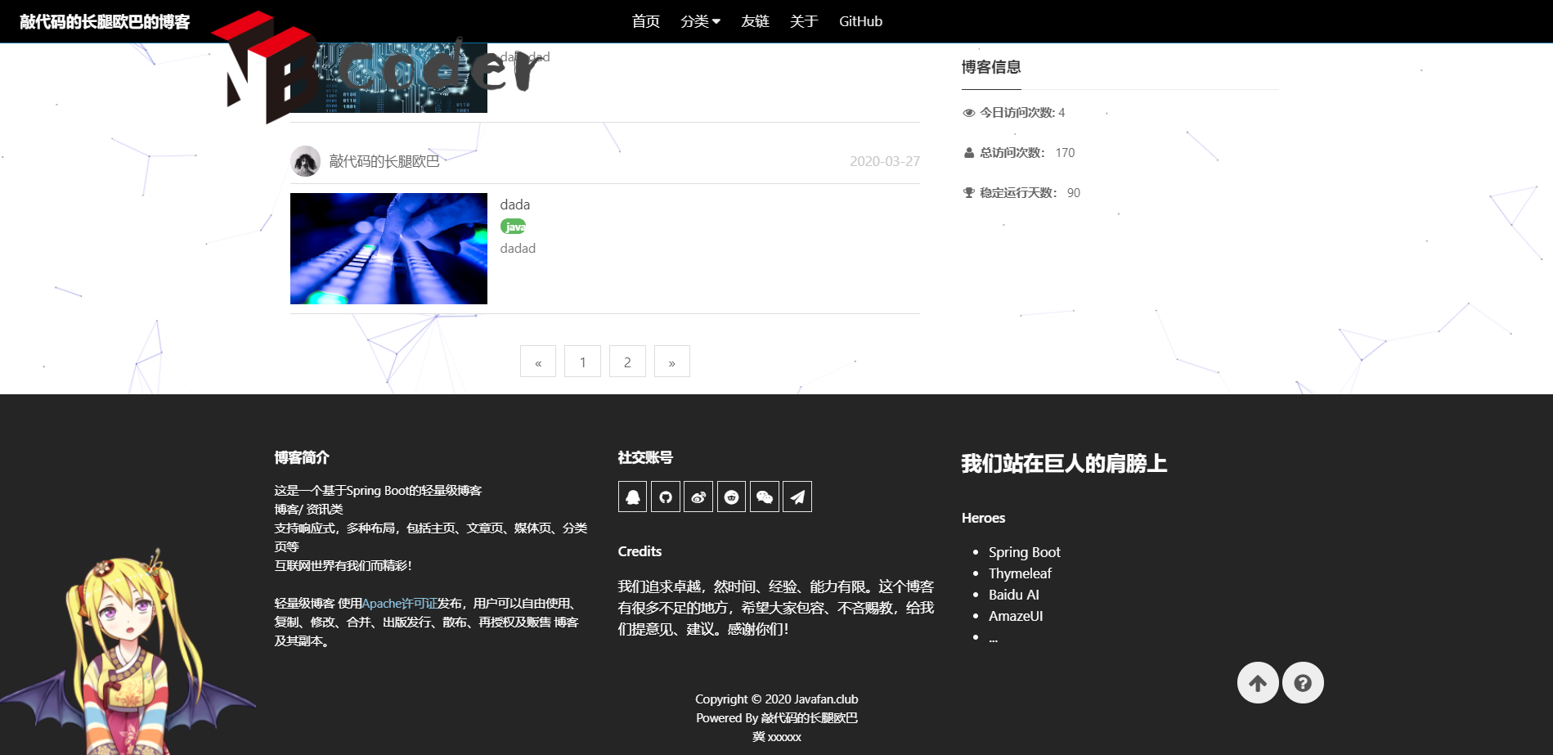Screen dimensions: 1553x755
Task: Go to 首页 in the navigation bar
Action: point(646,21)
